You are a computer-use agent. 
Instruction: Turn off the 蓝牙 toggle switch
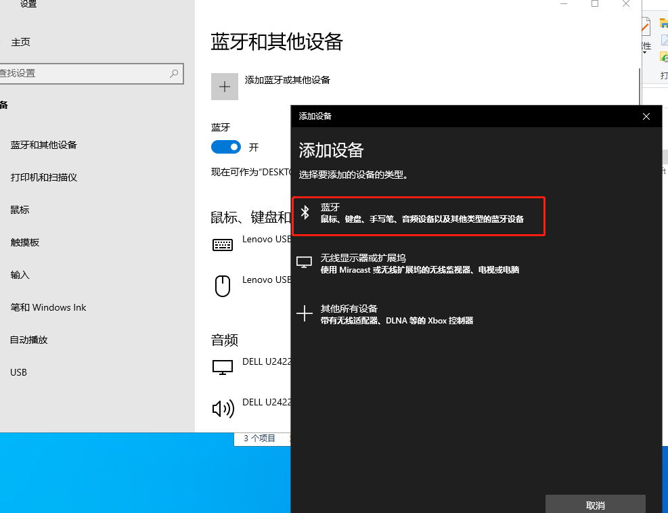[225, 147]
